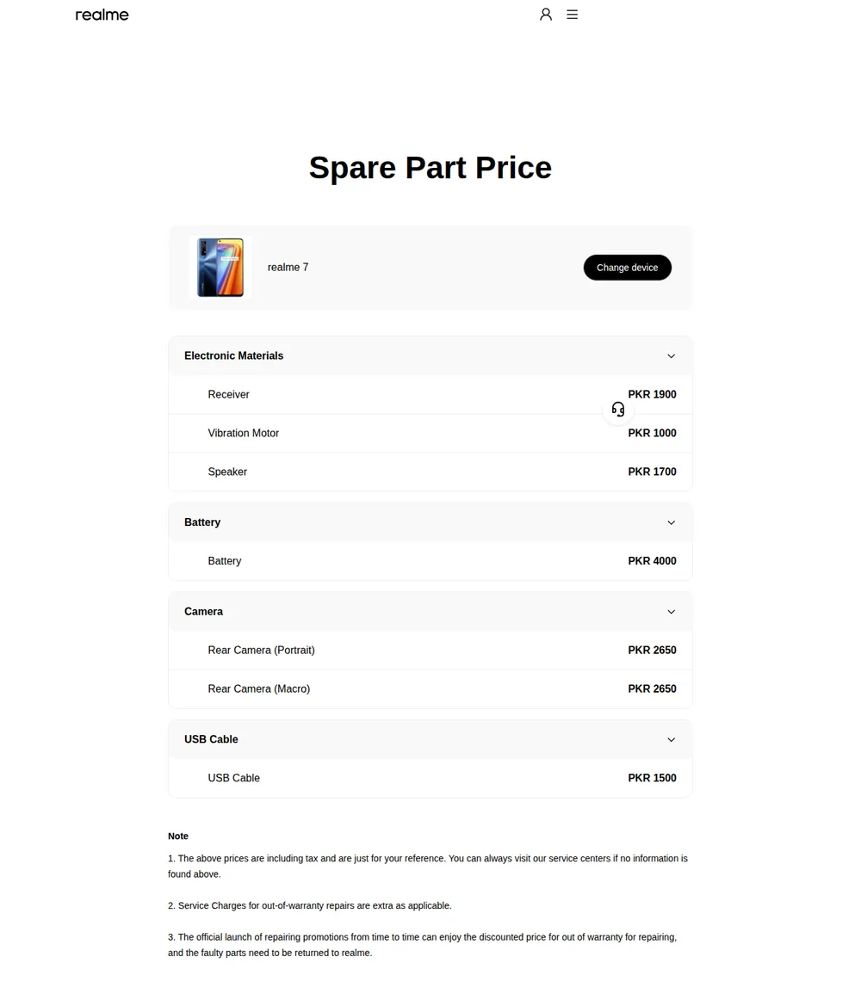The image size is (861, 1000).
Task: Click the Electronic Materials section header
Action: pyautogui.click(x=430, y=356)
